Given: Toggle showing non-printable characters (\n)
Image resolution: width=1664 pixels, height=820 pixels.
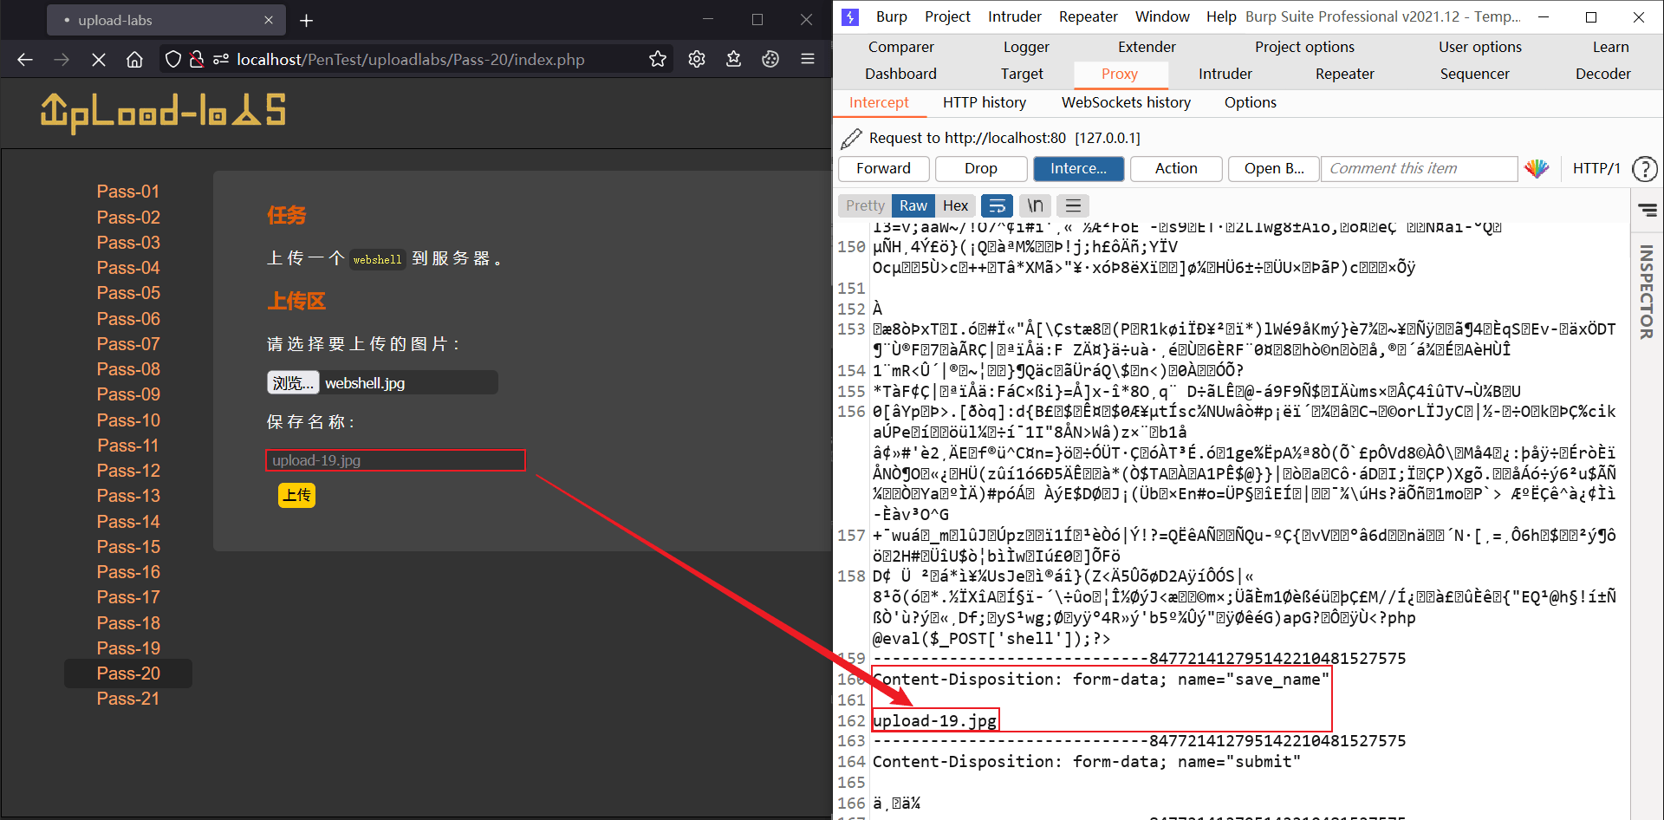Looking at the screenshot, I should point(1036,205).
